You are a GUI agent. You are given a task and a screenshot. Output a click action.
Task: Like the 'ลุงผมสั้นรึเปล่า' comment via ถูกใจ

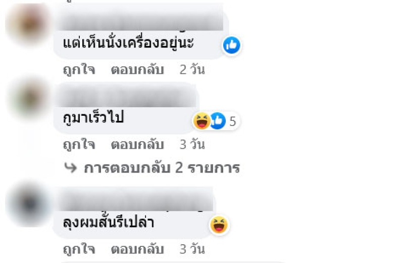pos(79,249)
